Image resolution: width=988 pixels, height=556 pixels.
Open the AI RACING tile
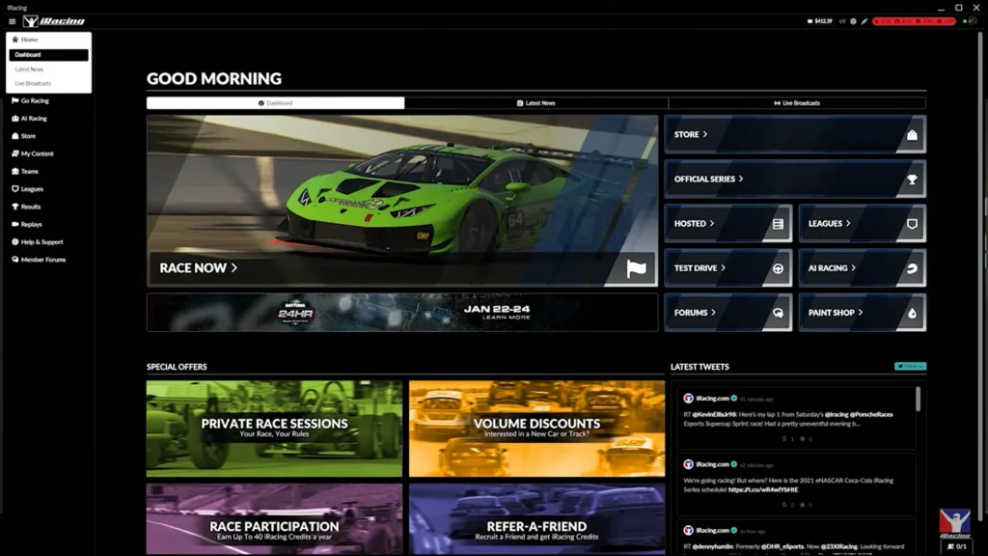[862, 268]
